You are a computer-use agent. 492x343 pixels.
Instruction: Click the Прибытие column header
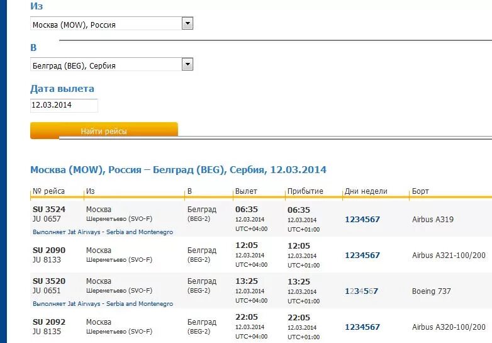pos(305,191)
